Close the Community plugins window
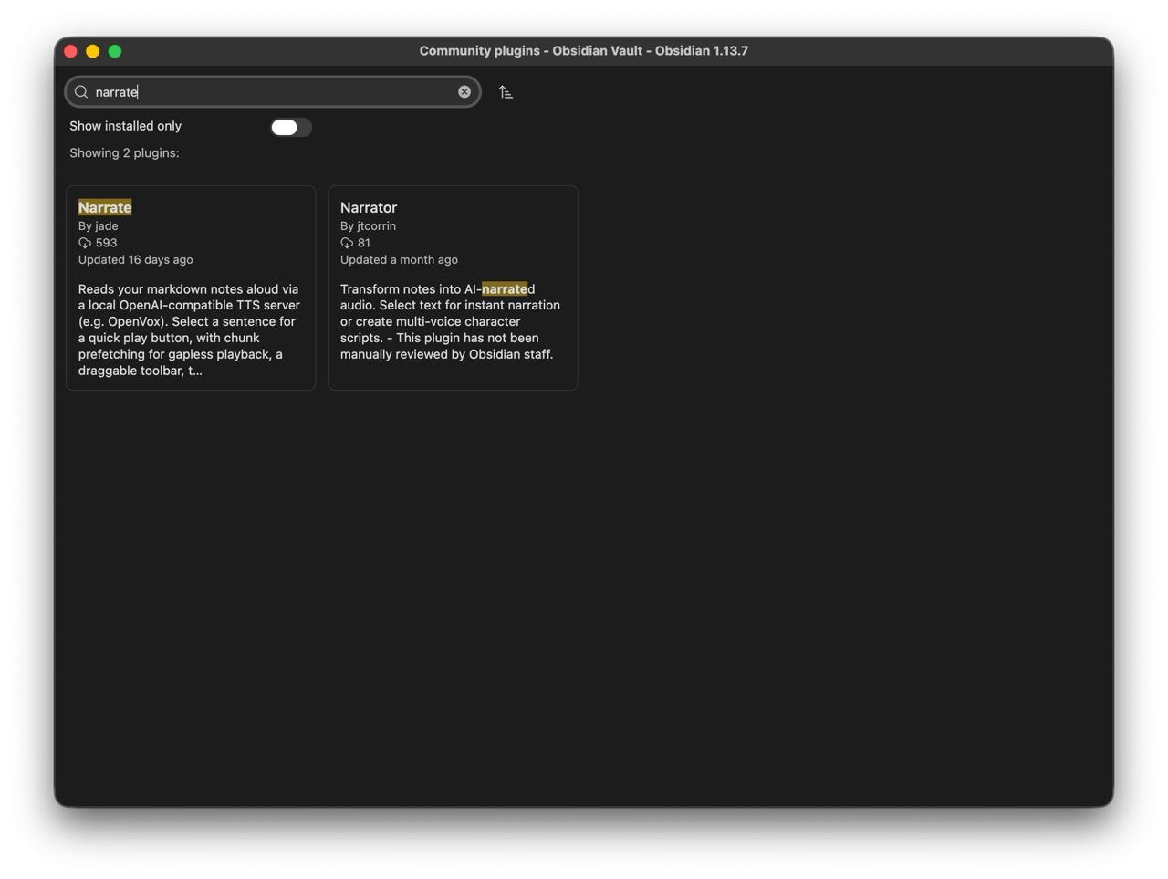Image resolution: width=1168 pixels, height=879 pixels. point(70,51)
